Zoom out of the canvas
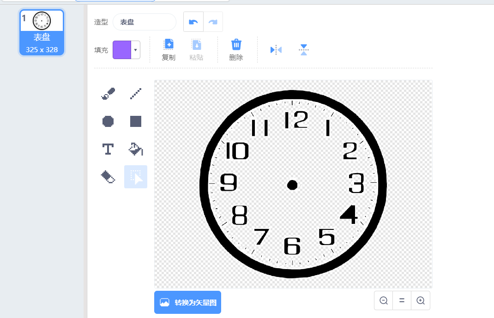Screen dimensions: 494x318 point(384,300)
